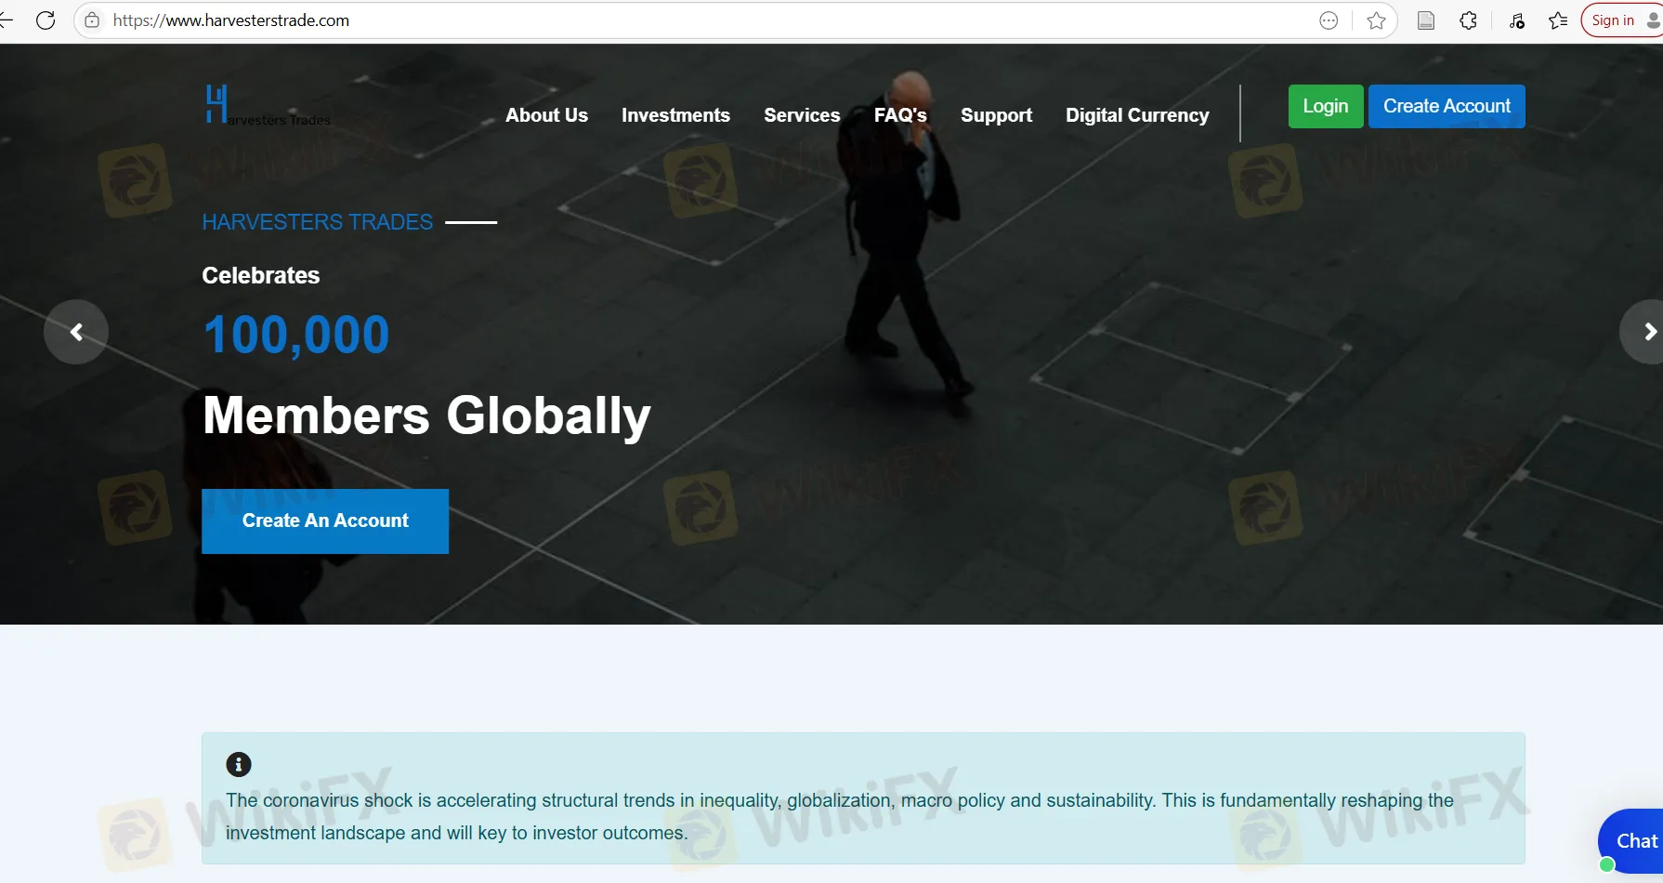Advance carousel with right chevron
Viewport: 1663px width, 883px height.
click(x=1649, y=332)
